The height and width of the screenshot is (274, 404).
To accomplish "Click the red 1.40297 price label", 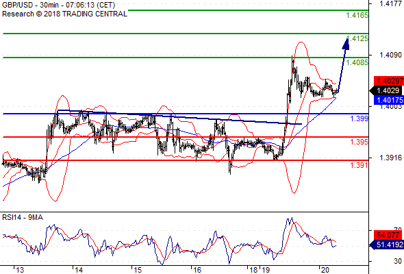I will tap(389, 81).
